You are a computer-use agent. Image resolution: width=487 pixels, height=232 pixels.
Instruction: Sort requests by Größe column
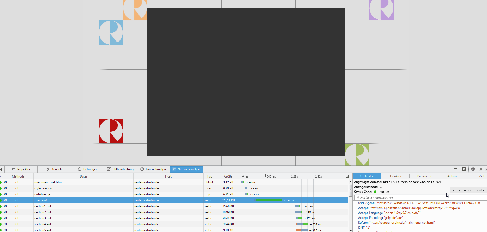(228, 176)
